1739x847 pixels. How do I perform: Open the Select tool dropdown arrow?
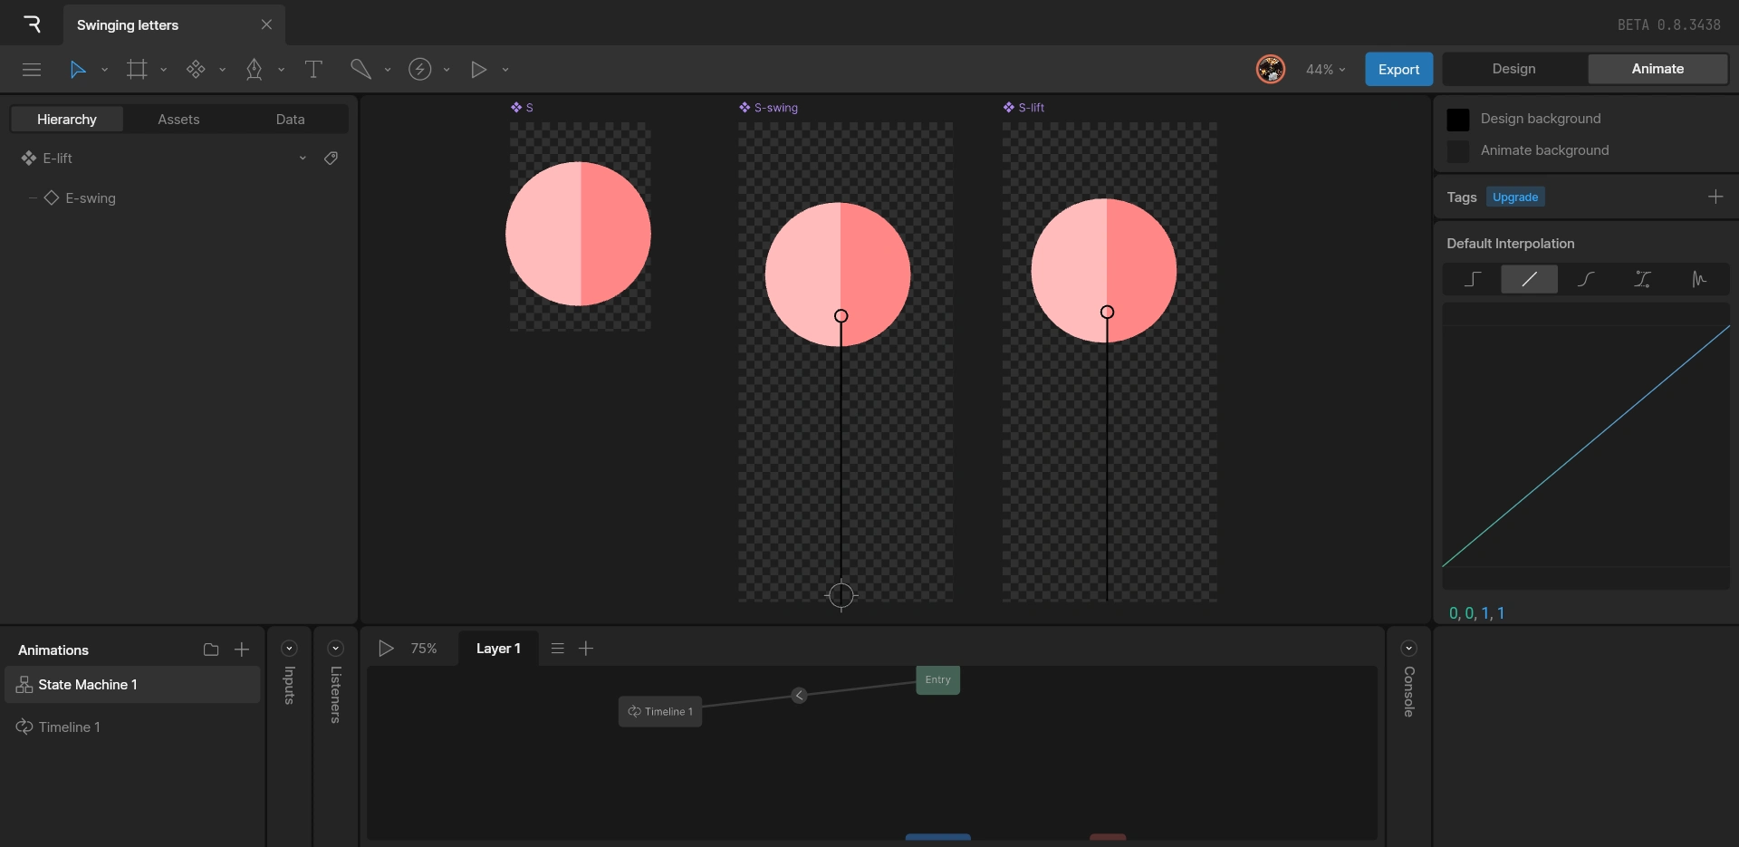pos(105,70)
